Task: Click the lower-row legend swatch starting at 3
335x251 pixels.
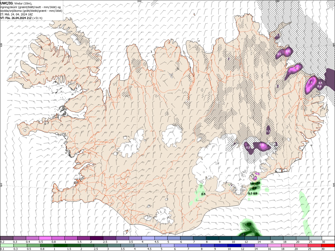Action: point(114,246)
